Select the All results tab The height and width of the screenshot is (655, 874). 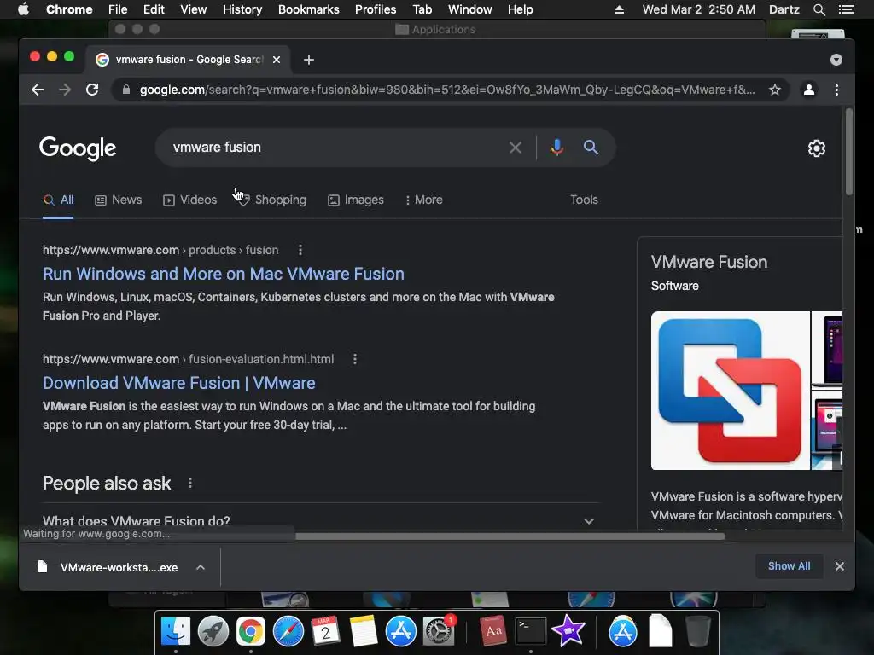[x=58, y=200]
